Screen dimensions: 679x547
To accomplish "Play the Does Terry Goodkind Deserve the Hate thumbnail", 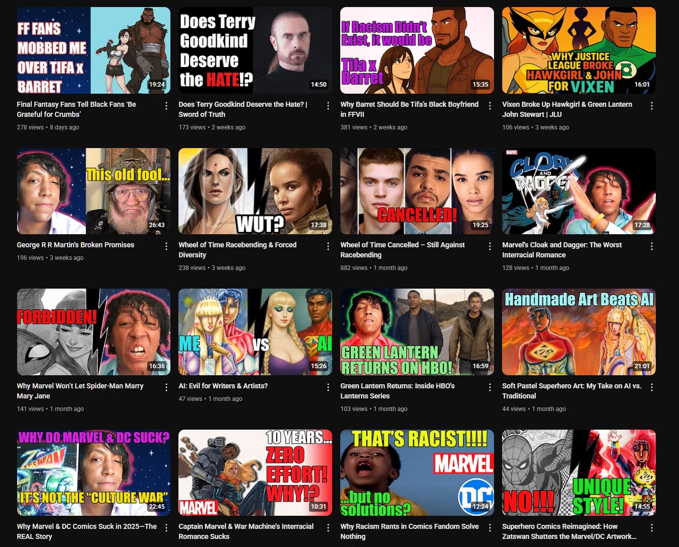I will (x=256, y=50).
